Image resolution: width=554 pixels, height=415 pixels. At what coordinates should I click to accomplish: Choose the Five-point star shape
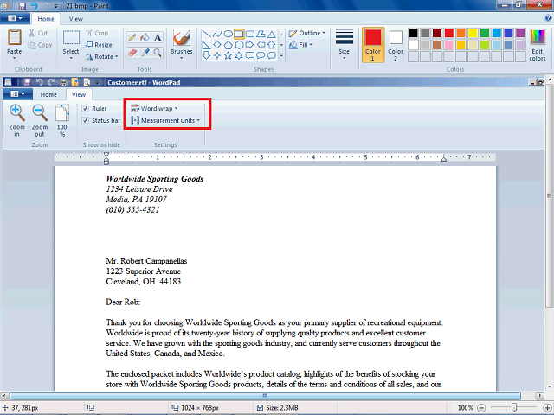tap(229, 55)
